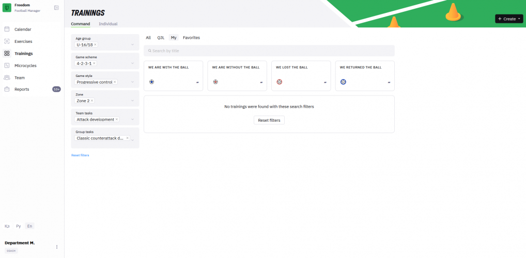Show All trainings filter tab
526x258 pixels.
pos(148,38)
